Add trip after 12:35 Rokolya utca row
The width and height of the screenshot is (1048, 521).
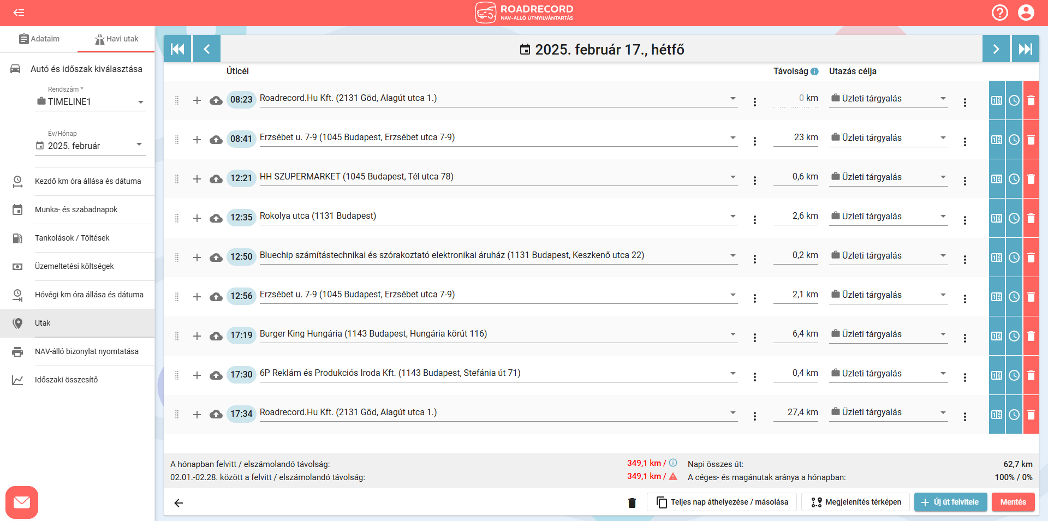[x=197, y=218]
